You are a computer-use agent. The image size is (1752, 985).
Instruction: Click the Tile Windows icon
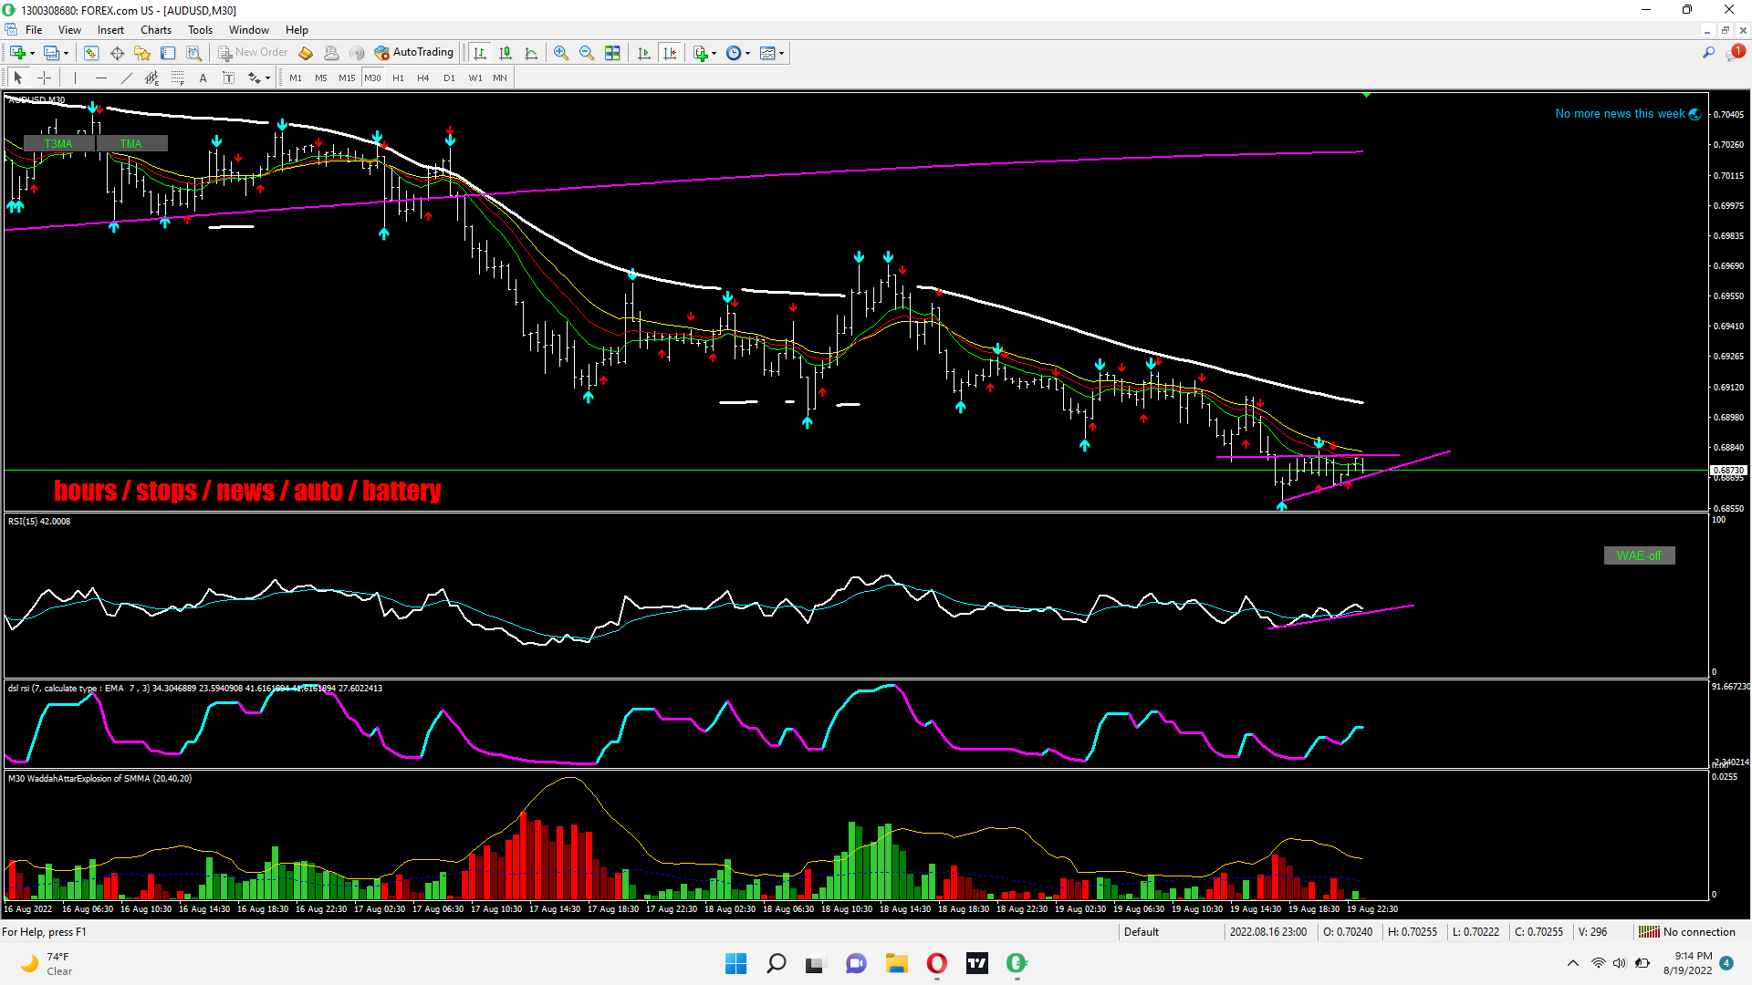tap(612, 53)
